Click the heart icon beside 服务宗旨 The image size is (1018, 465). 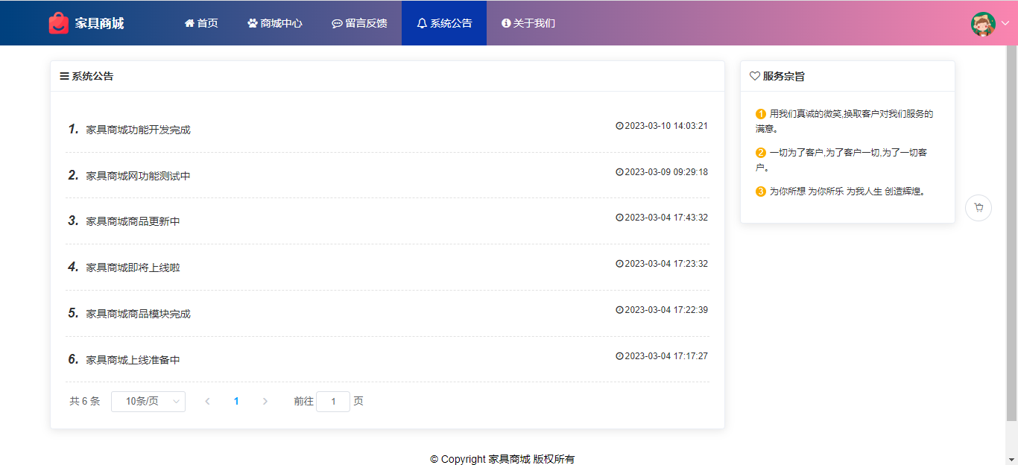754,76
